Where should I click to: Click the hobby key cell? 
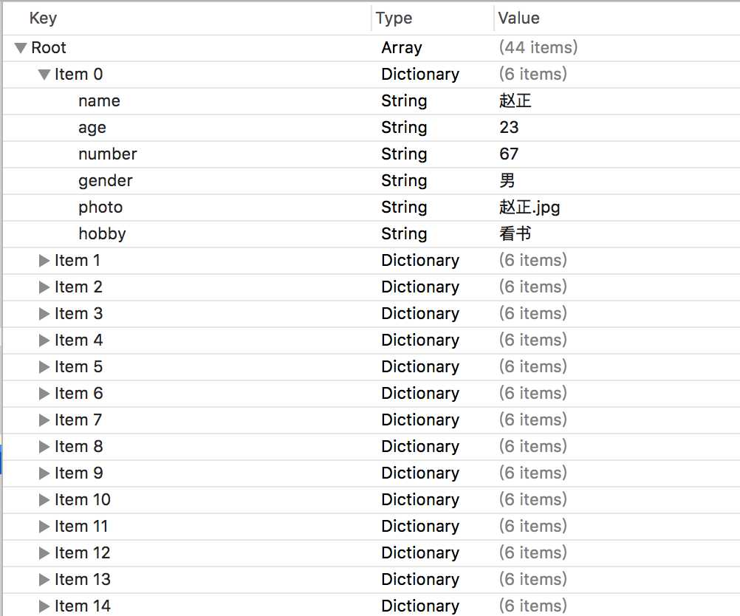tap(102, 234)
